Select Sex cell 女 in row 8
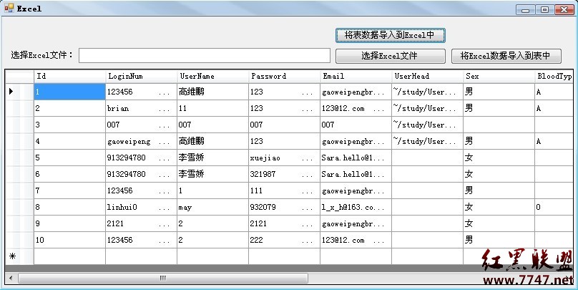The width and height of the screenshot is (578, 290). click(499, 207)
